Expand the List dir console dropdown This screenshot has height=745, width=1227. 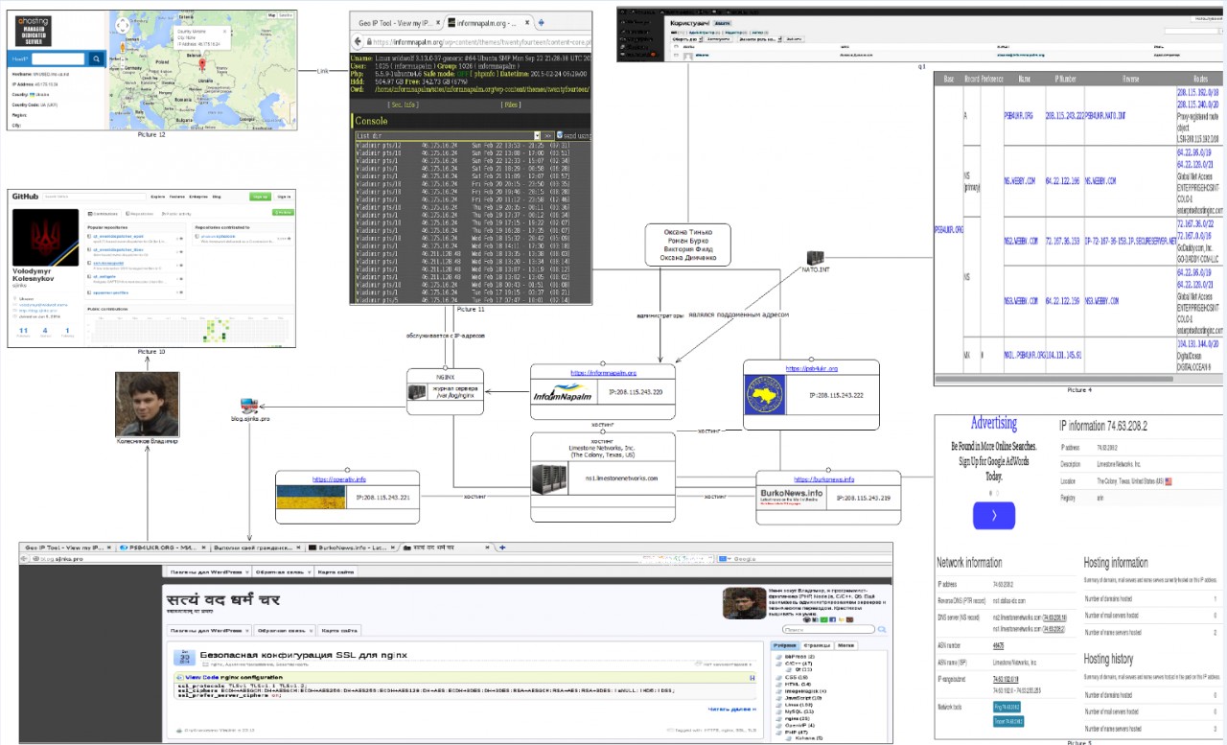[537, 136]
